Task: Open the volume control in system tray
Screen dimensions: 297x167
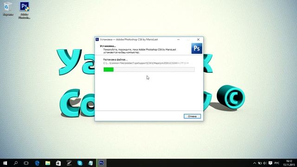Action: pos(265,163)
